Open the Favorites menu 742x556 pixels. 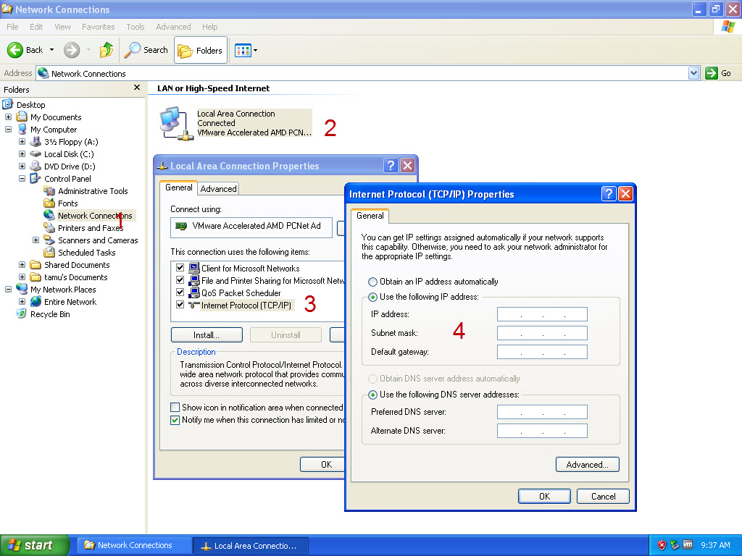(x=98, y=27)
